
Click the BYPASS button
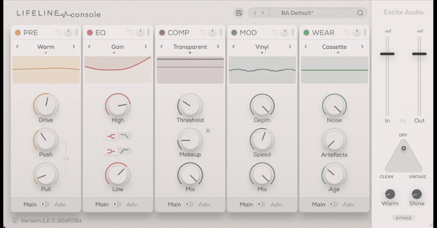click(x=403, y=218)
